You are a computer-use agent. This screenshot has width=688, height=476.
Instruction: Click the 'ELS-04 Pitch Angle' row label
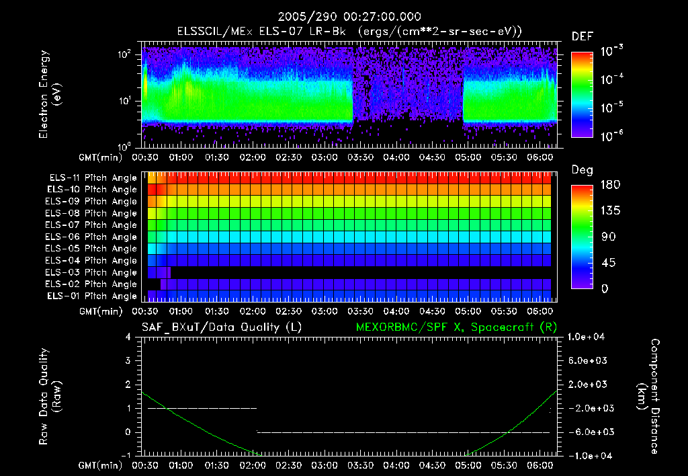pos(91,260)
